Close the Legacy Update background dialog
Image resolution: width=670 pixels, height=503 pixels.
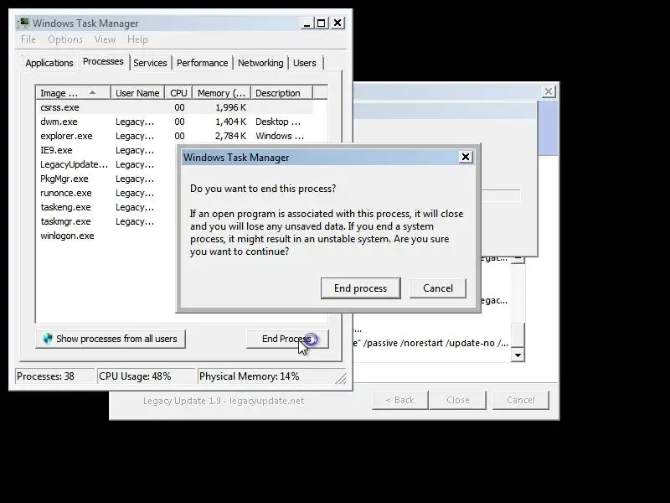[549, 91]
